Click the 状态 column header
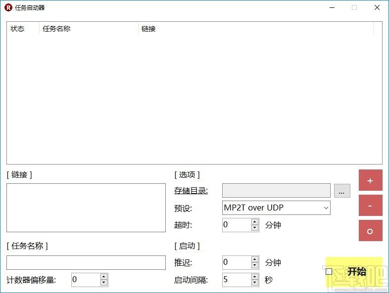Image resolution: width=389 pixels, height=293 pixels. (x=23, y=29)
